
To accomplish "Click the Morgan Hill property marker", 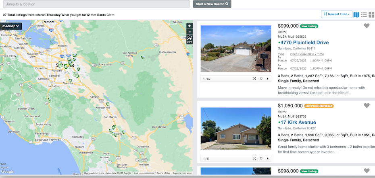I will (108, 104).
